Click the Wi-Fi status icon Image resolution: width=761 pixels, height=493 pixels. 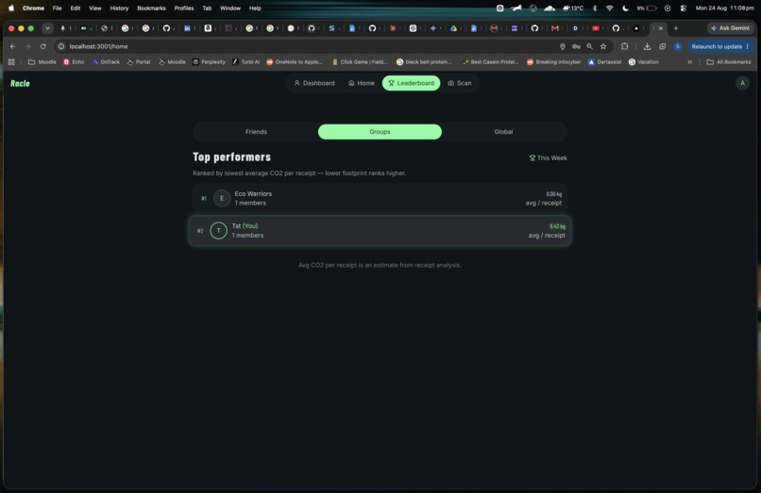610,8
